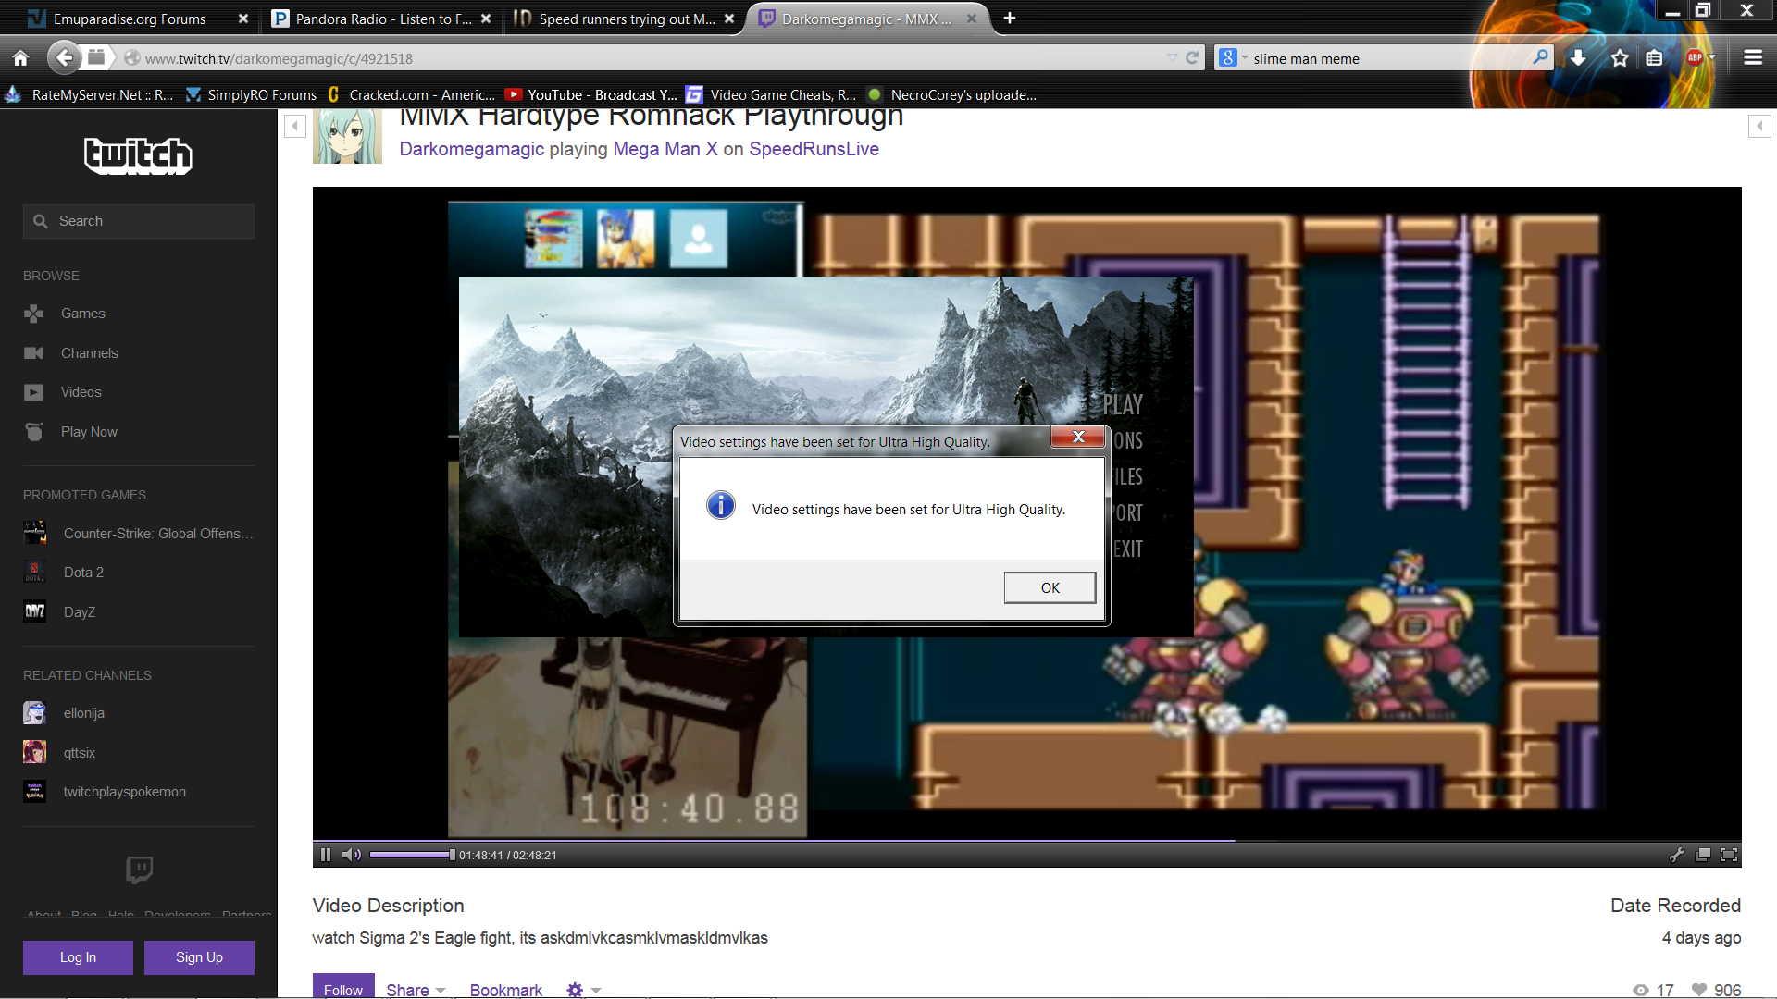
Task: Open the SimplyRO Forums bookmark
Action: (x=252, y=94)
